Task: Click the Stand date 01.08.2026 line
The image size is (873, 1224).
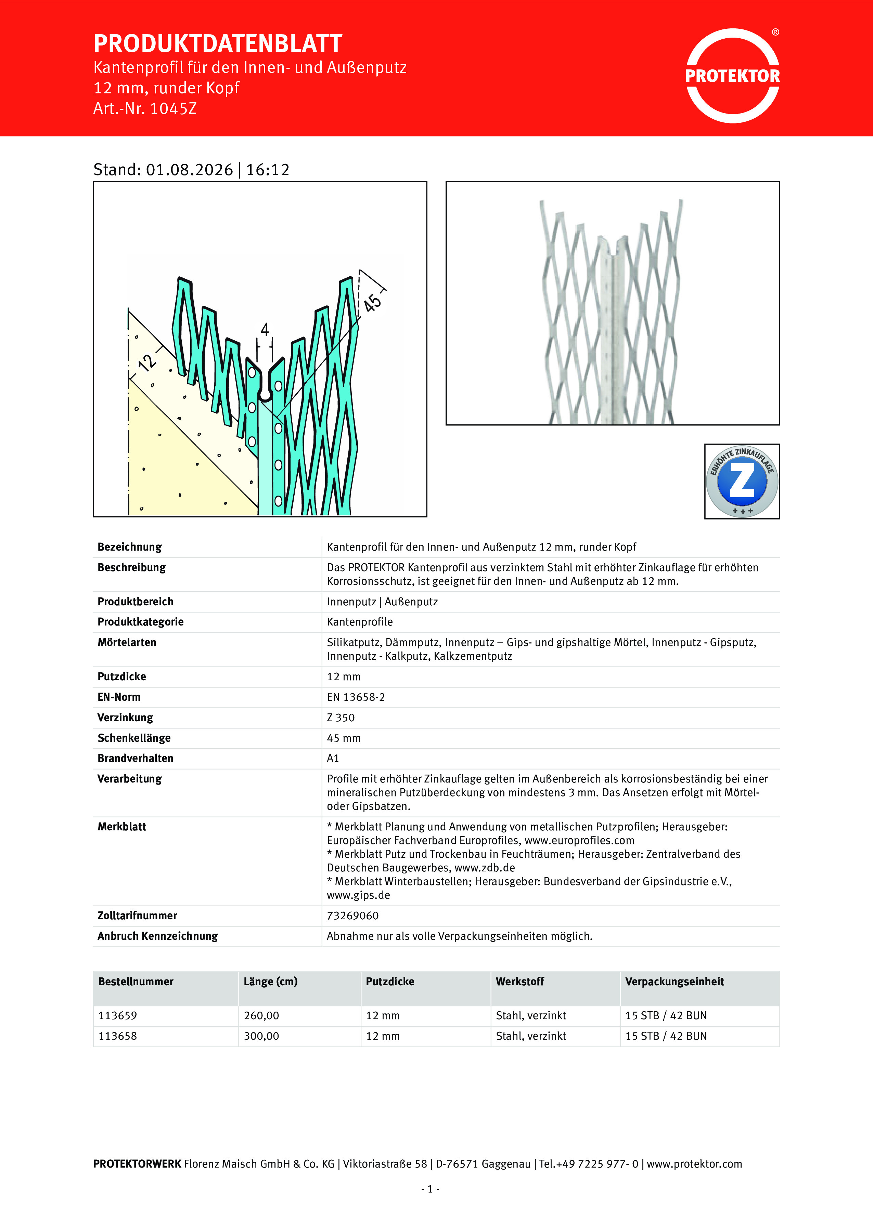Action: (191, 170)
